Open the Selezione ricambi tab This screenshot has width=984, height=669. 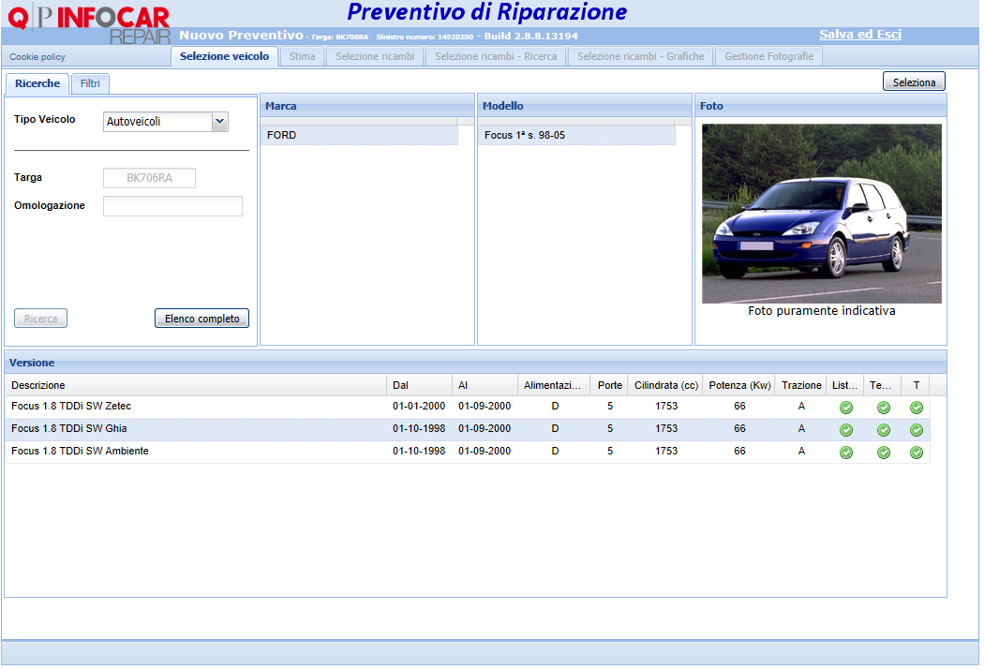pyautogui.click(x=375, y=56)
